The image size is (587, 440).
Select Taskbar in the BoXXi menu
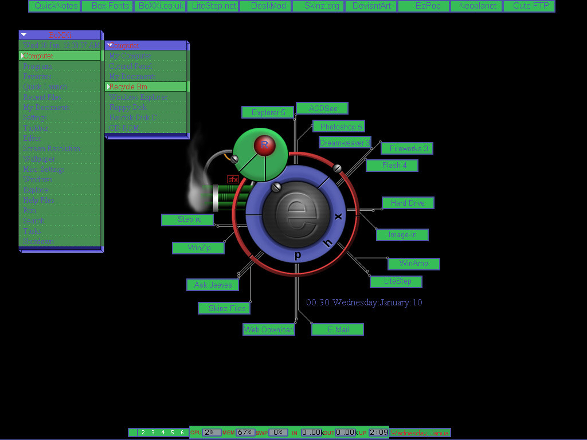[60, 128]
